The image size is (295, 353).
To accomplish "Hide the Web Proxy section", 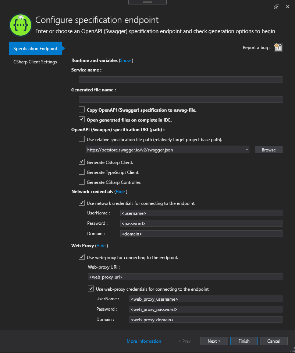I will coord(101,246).
